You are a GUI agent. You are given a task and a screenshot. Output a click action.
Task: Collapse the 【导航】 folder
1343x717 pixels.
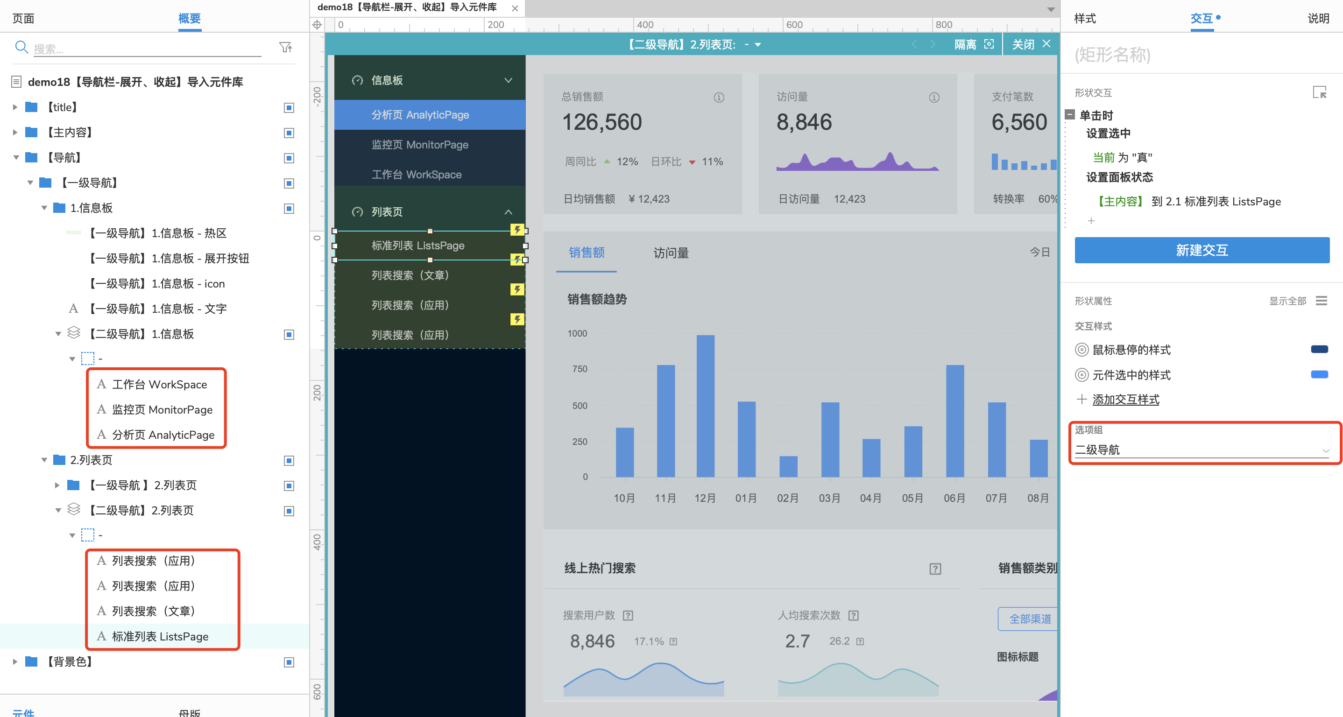pos(15,157)
